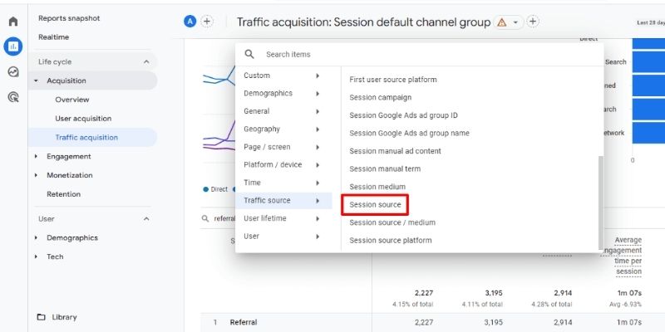Open the Realtime report link
665x332 pixels.
[54, 37]
